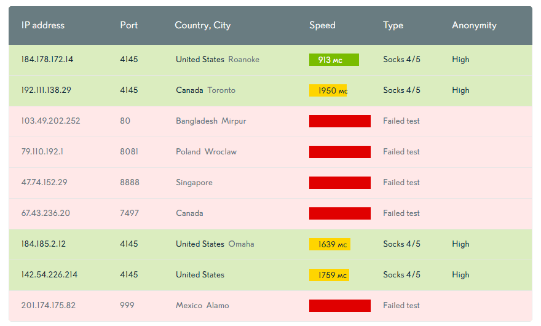Click the Poland Wroclaw location text
Screen dimensions: 541x326
coord(207,151)
